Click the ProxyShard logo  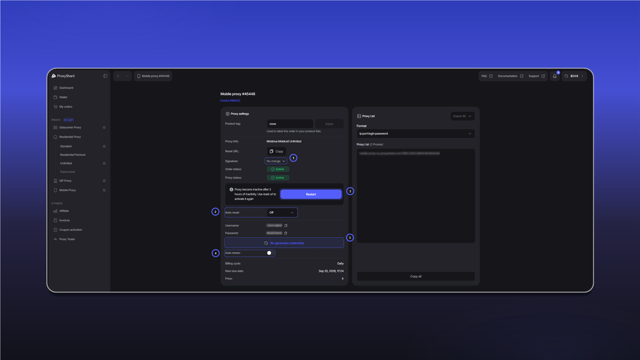point(63,76)
